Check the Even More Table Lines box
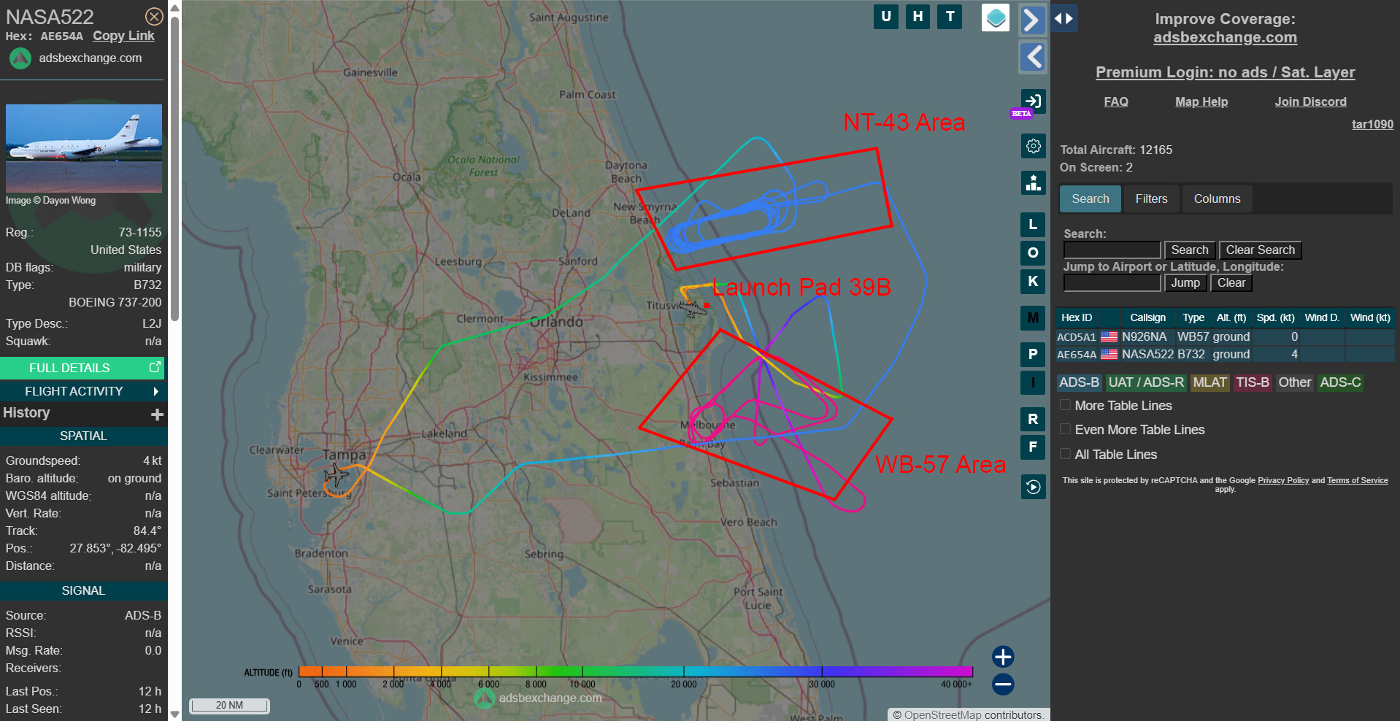This screenshot has height=721, width=1400. click(1066, 429)
